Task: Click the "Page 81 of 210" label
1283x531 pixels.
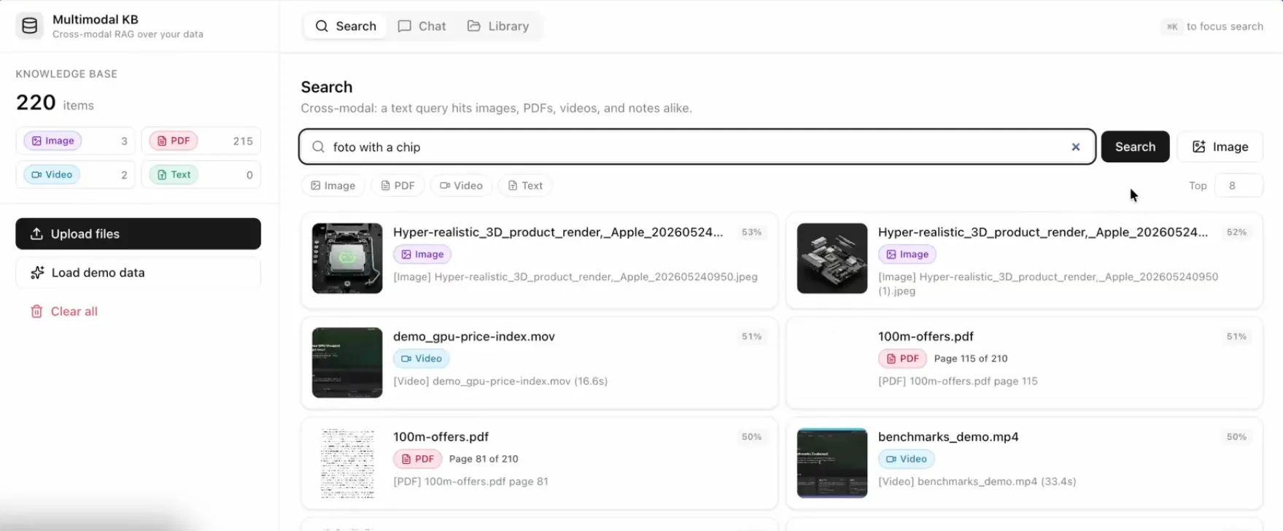Action: (484, 459)
